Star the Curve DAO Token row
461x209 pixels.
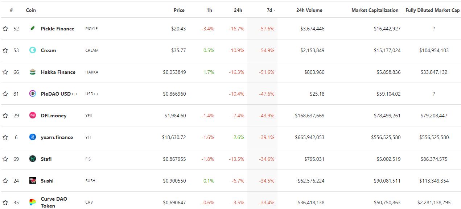5,202
